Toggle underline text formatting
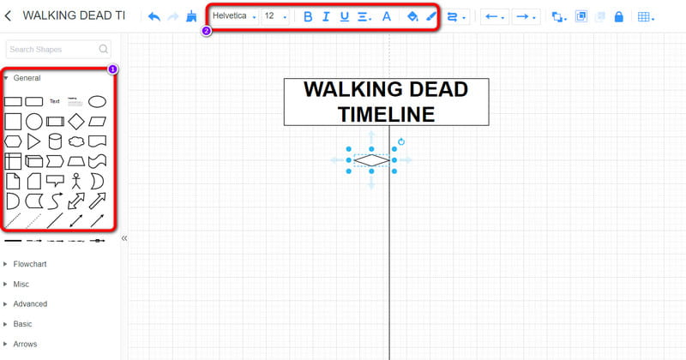The height and width of the screenshot is (360, 686). [345, 16]
